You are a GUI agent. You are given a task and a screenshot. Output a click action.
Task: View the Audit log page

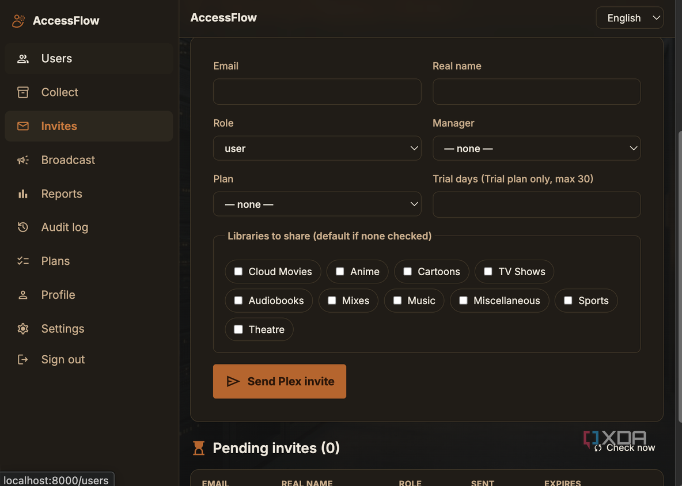click(x=89, y=227)
